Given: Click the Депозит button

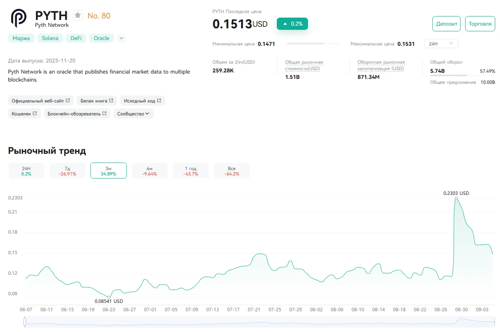Looking at the screenshot, I should (x=447, y=24).
